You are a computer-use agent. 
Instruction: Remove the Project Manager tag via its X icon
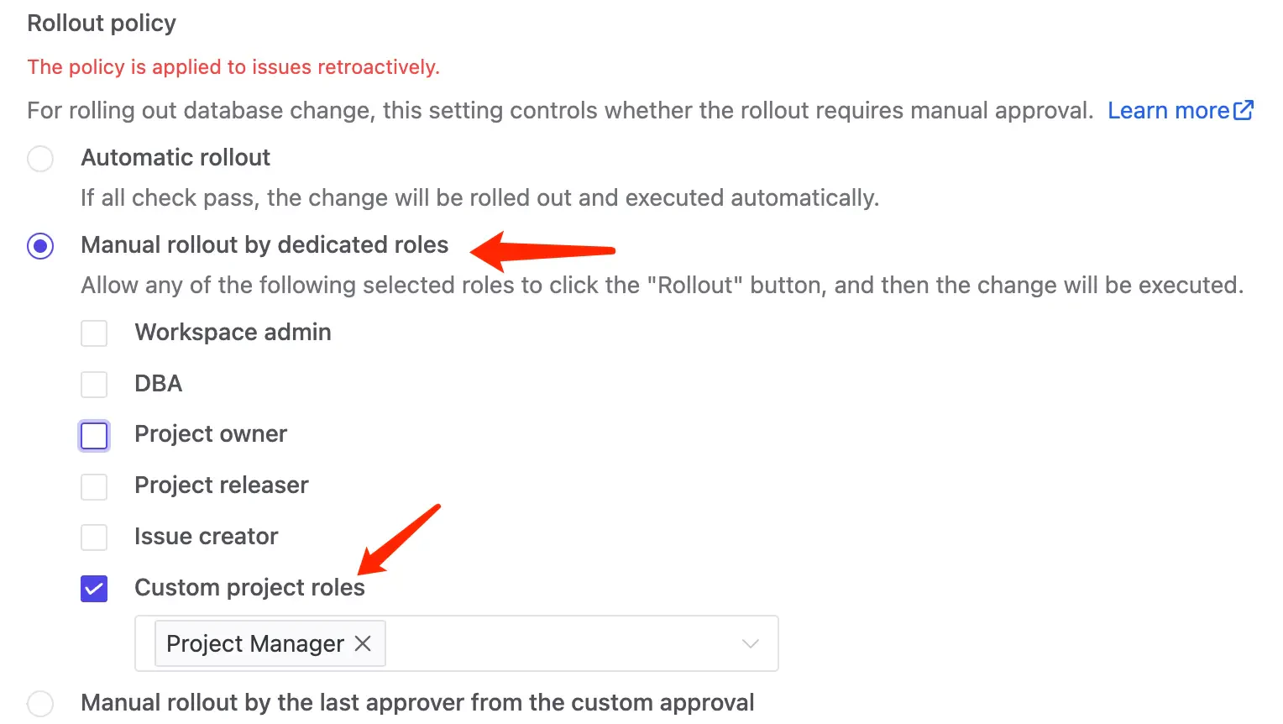tap(364, 643)
